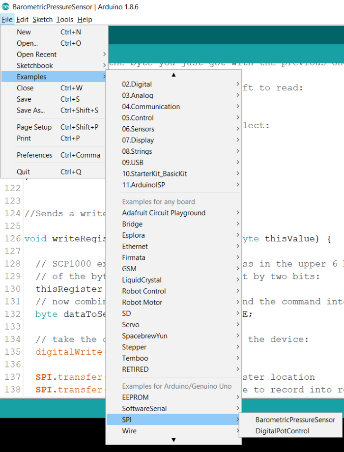Viewport: 344px width, 452px height.
Task: Open the DigitalPotControl example
Action: click(282, 431)
